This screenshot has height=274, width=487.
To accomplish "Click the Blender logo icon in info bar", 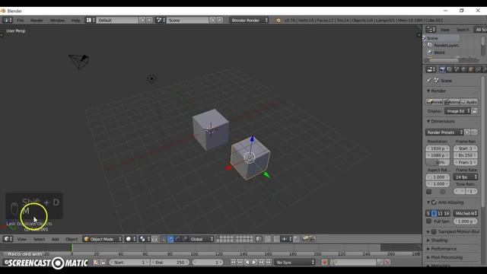I will 279,21.
